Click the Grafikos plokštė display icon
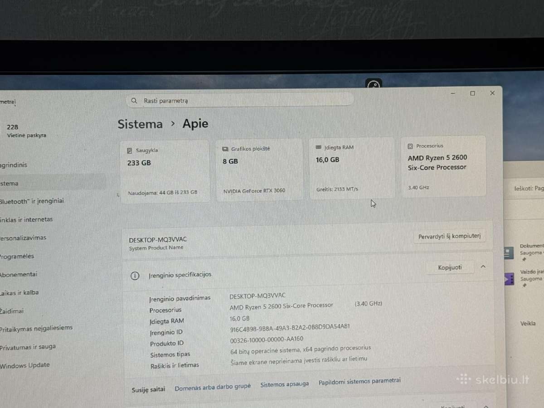Screen dimensions: 544x408 (225, 149)
